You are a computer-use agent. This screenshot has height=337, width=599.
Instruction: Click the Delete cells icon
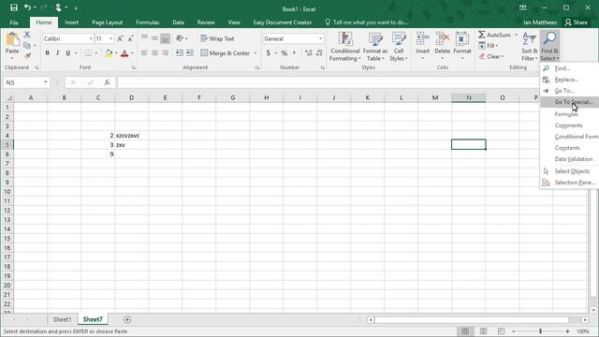[443, 39]
